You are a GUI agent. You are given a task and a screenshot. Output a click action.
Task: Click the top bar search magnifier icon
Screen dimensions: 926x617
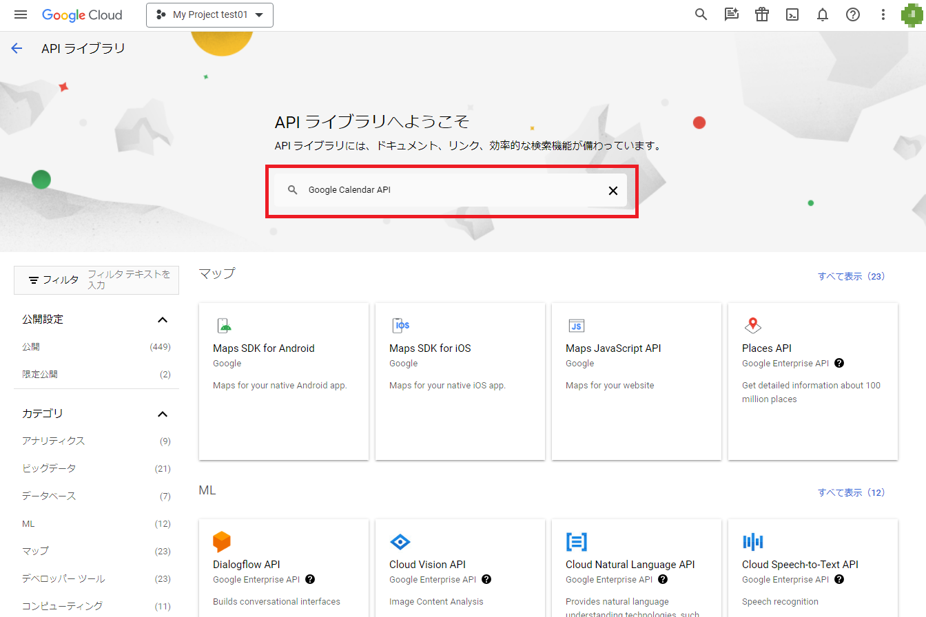click(x=701, y=14)
